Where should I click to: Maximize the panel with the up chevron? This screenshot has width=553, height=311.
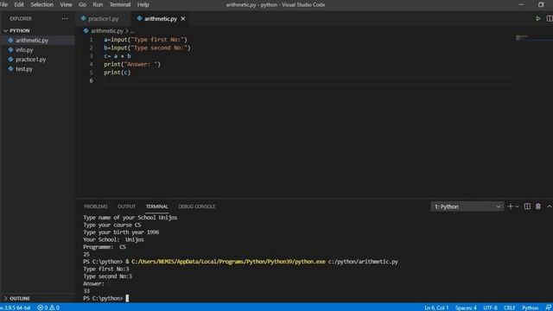(550, 206)
